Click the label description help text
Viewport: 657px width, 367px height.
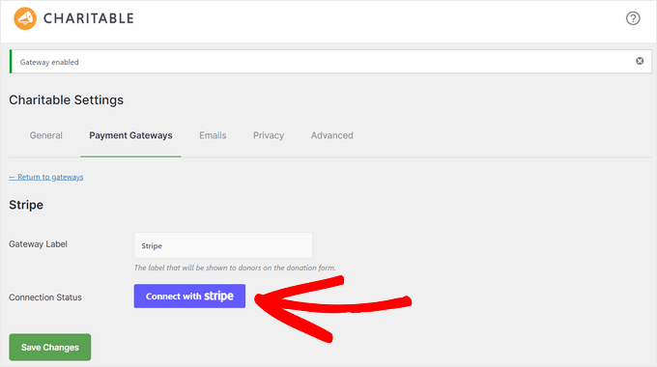point(235,268)
